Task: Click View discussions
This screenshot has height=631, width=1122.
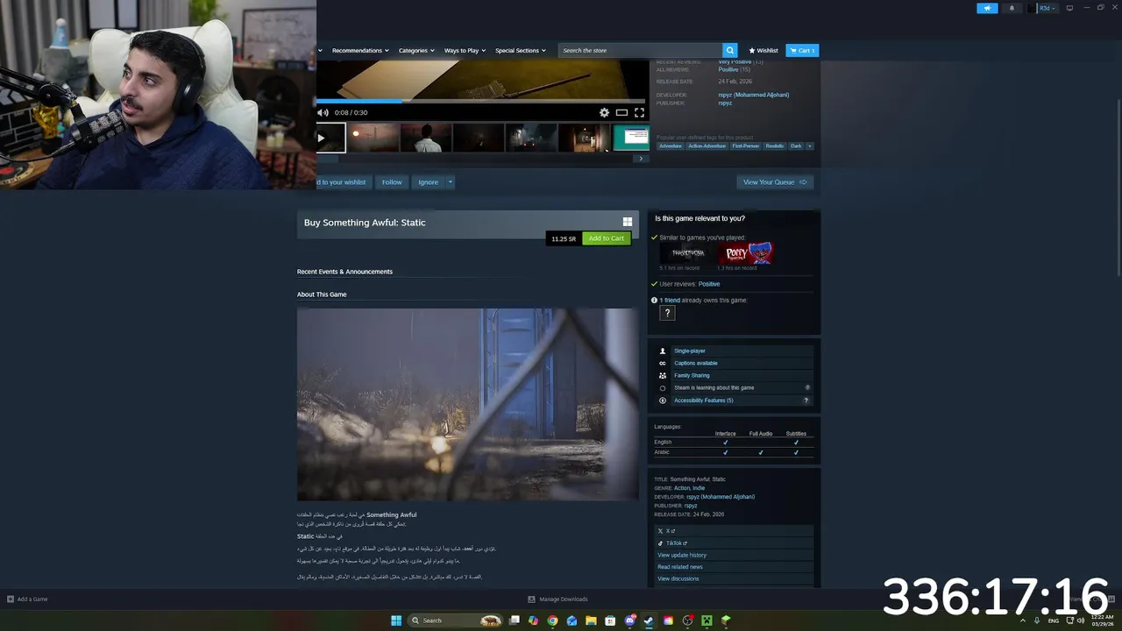Action: (x=735, y=578)
